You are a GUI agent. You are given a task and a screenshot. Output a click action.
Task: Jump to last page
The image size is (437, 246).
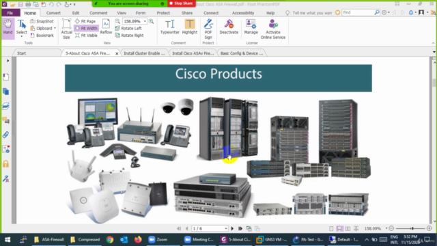pos(240,228)
